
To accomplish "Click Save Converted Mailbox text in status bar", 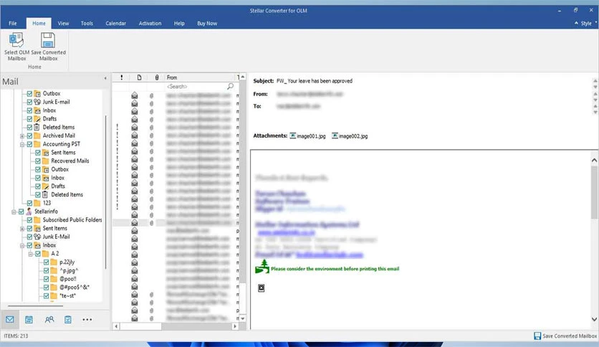I will (x=570, y=336).
